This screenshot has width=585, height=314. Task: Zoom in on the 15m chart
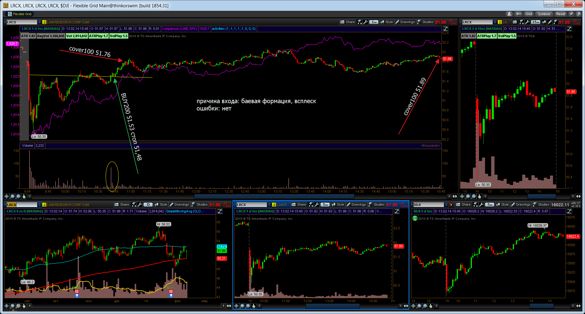[x=468, y=196]
